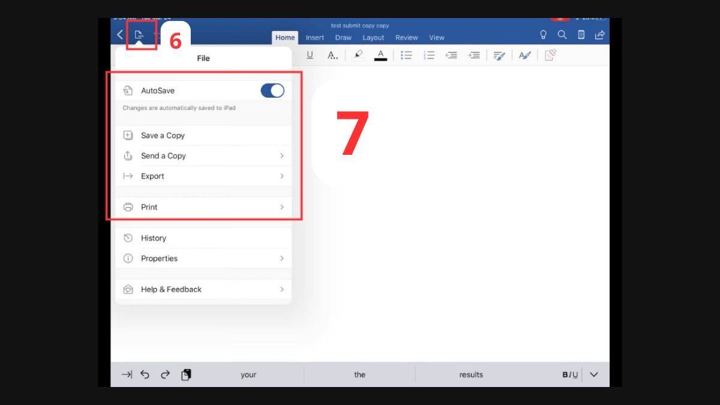The image size is (720, 405).
Task: Click the File popup header title
Action: [x=203, y=58]
